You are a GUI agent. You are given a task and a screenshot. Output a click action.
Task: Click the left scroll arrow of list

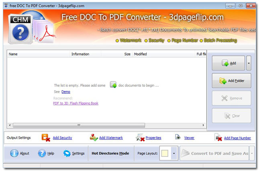pos(10,125)
